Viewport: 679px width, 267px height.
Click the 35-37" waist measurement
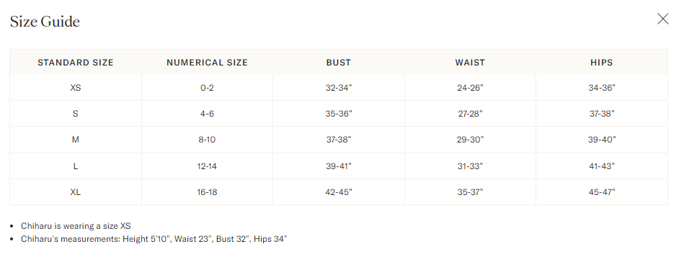tap(470, 192)
